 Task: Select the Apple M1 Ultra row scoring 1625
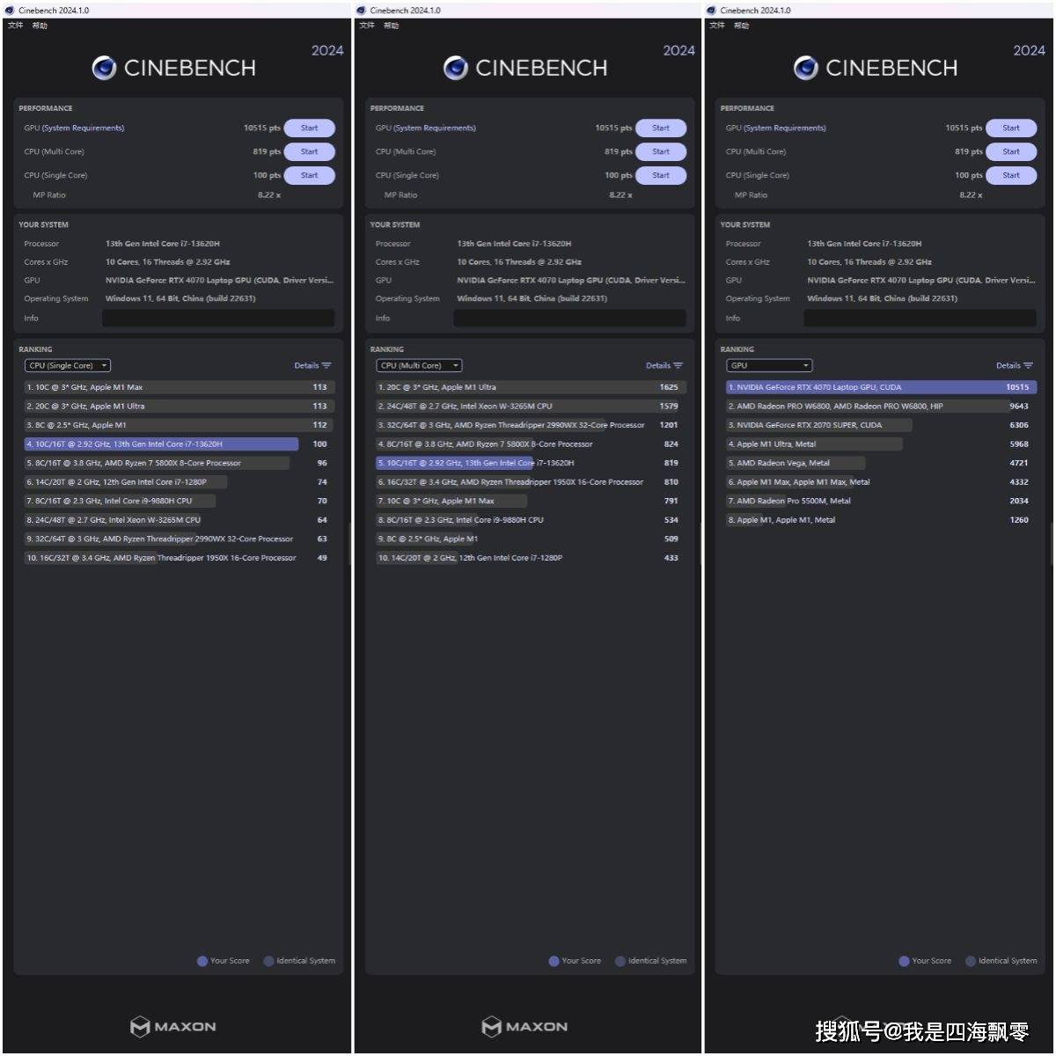tap(531, 387)
